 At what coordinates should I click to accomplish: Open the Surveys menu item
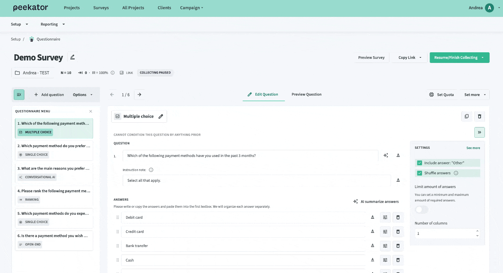[x=101, y=8]
